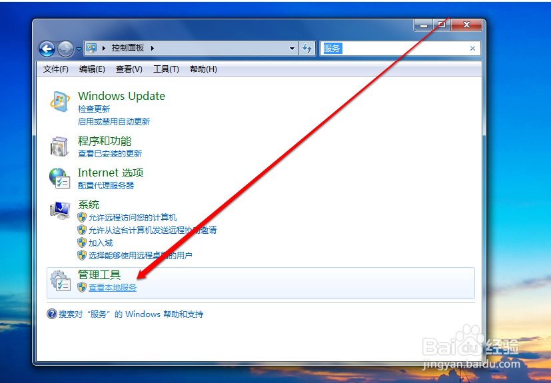The height and width of the screenshot is (383, 551).
Task: Clear the search box with X
Action: (472, 49)
